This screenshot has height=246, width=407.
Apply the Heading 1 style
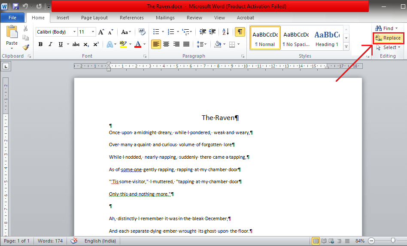pyautogui.click(x=327, y=38)
